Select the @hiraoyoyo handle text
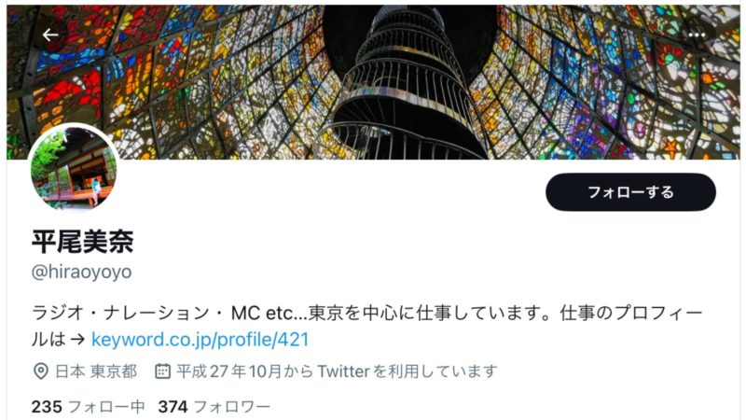Viewport: 746px width, 420px height. 81,272
